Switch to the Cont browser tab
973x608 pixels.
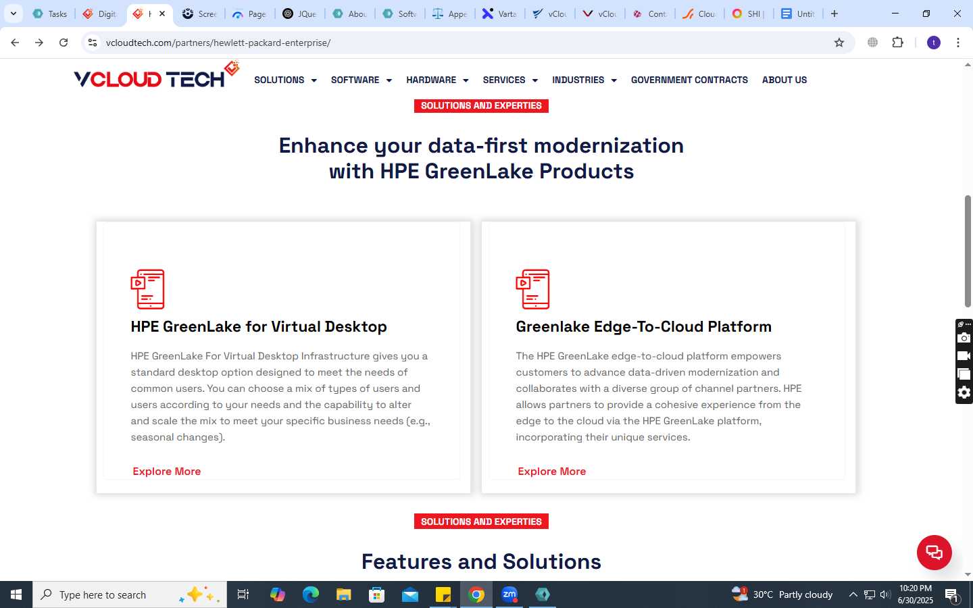tap(649, 14)
